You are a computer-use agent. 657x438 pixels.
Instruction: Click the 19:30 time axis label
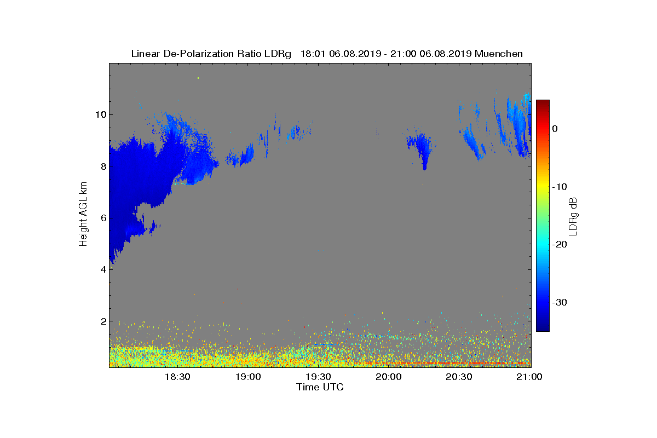pos(318,377)
